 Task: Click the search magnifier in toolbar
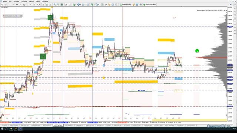pos(231,4)
